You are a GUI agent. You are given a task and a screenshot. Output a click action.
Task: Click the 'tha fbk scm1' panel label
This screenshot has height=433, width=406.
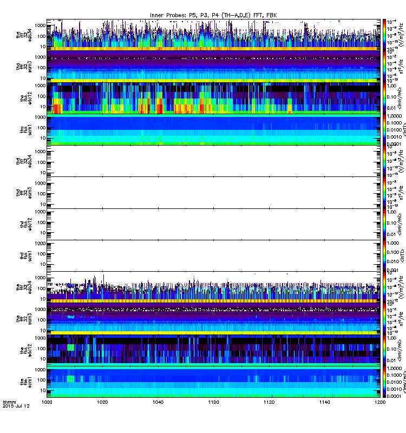pyautogui.click(x=26, y=129)
